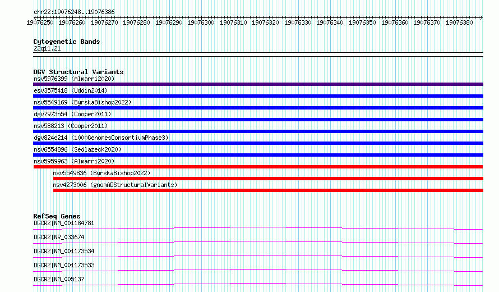Screen dimensions: 499x292
Task: Select the blue bar under dgv7973n54
Action: 258,120
